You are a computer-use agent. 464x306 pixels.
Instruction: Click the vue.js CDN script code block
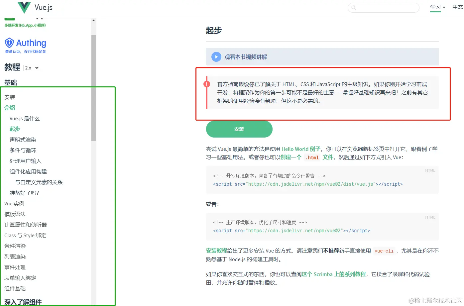click(322, 180)
